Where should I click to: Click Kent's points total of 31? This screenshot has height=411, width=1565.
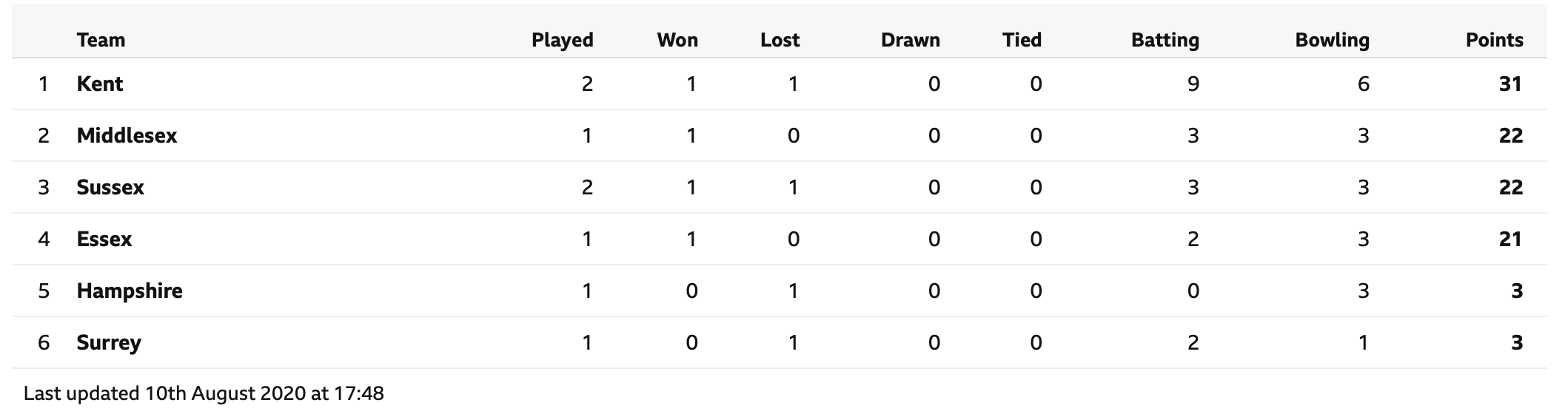[x=1510, y=84]
